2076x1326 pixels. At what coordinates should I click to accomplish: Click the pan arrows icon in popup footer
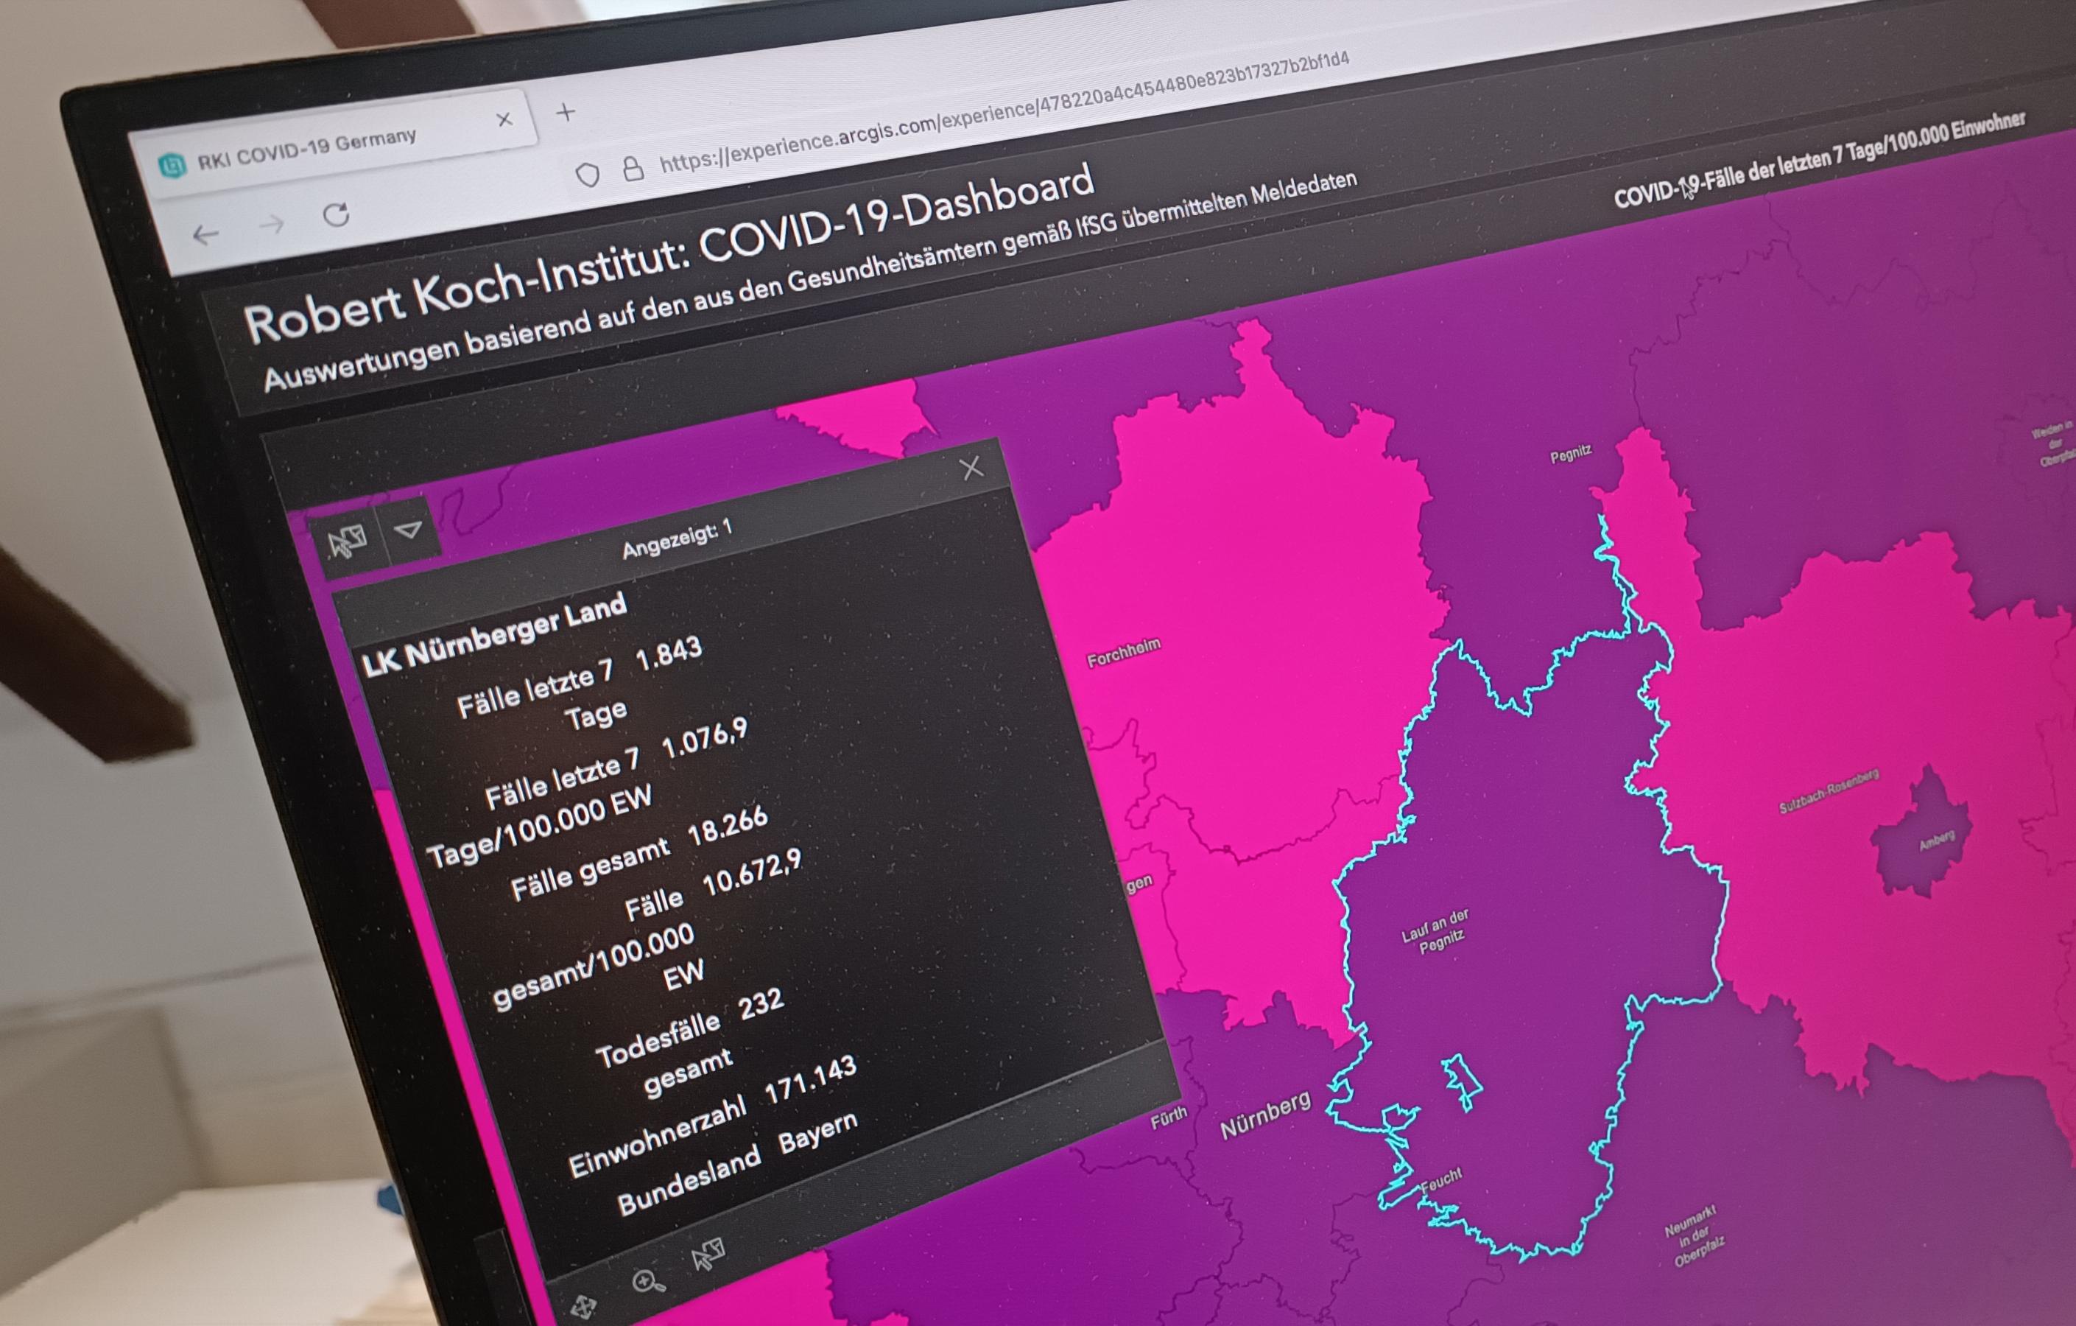point(584,1307)
